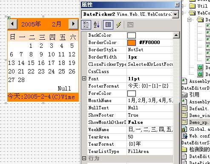Click the Categorized view icon in properties toolbar
210x164 pixels.
tap(86, 25)
